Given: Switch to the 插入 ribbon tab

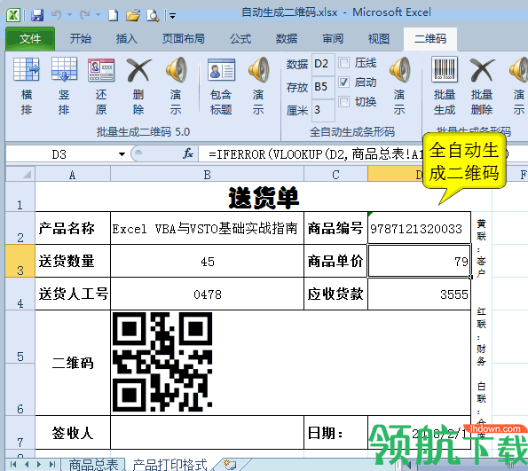Looking at the screenshot, I should tap(127, 39).
